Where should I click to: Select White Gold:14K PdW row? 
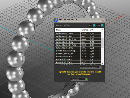[x=78, y=39]
